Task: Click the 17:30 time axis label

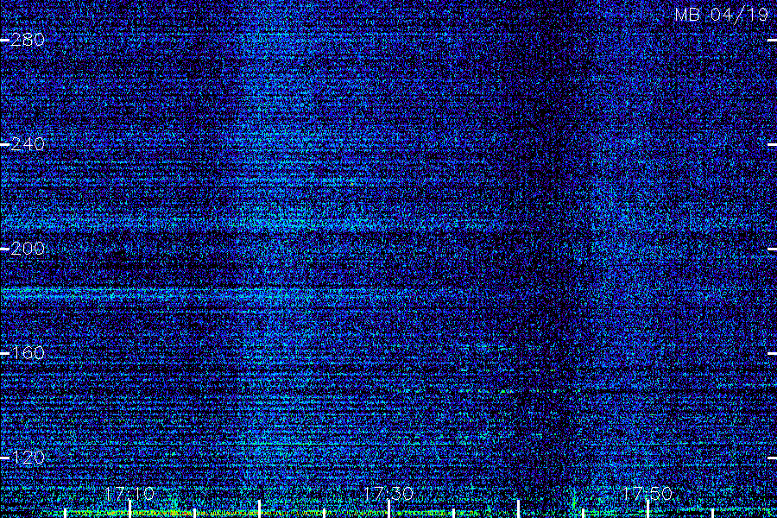Action: [x=388, y=494]
